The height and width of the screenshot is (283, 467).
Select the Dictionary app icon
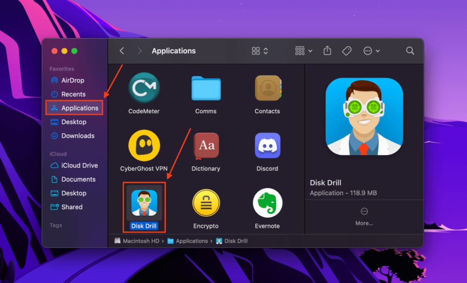[206, 146]
